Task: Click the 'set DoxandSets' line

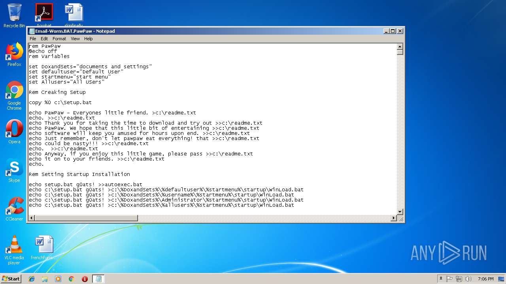Action: [91, 67]
